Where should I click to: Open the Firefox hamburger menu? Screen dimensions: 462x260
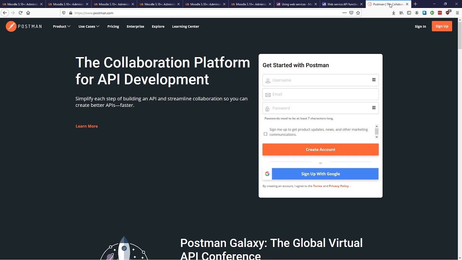click(x=457, y=13)
